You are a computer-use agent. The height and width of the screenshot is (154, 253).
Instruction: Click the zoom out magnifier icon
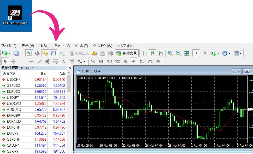click(178, 53)
